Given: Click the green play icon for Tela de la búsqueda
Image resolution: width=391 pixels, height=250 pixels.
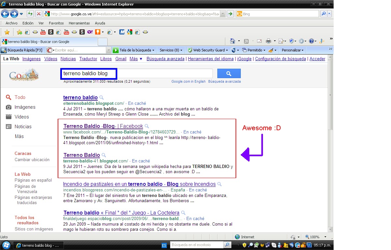Looking at the screenshot, I should pyautogui.click(x=115, y=50).
